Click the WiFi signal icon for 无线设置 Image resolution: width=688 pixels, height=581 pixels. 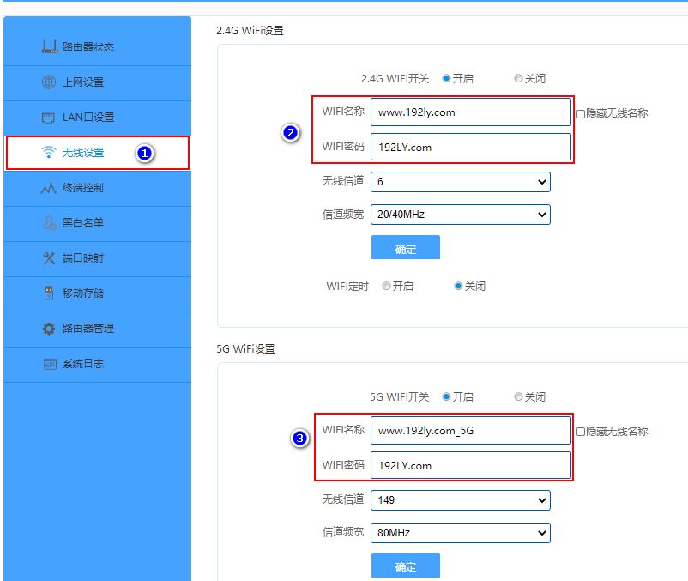pos(49,152)
